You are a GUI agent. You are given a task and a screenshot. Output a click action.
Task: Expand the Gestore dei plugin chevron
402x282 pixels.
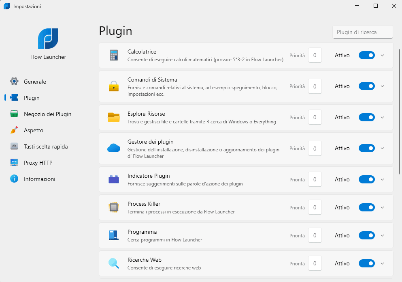(382, 148)
